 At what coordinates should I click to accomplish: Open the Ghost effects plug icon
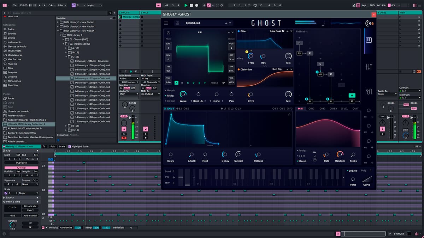(x=369, y=92)
